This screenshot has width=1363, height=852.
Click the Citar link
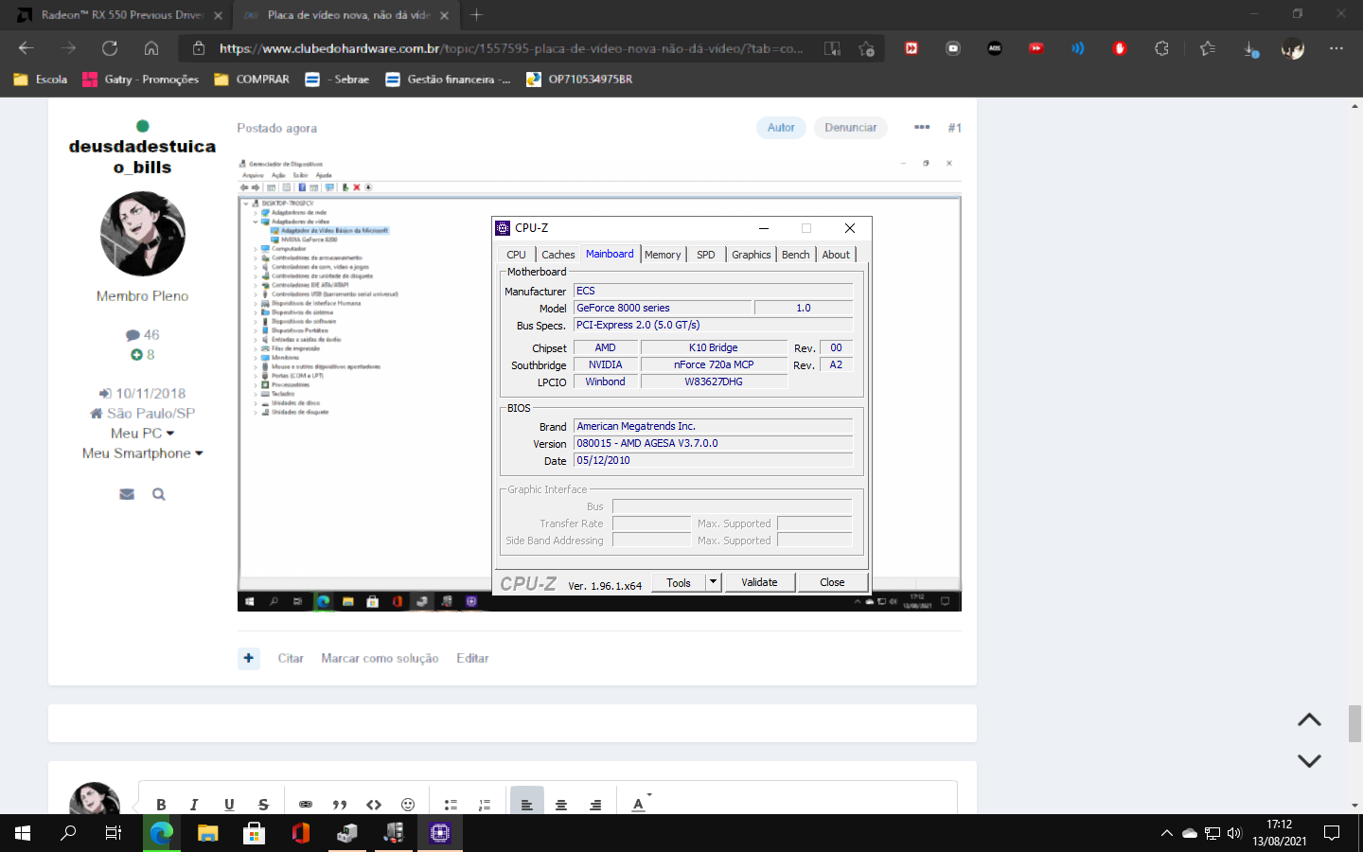coord(291,658)
